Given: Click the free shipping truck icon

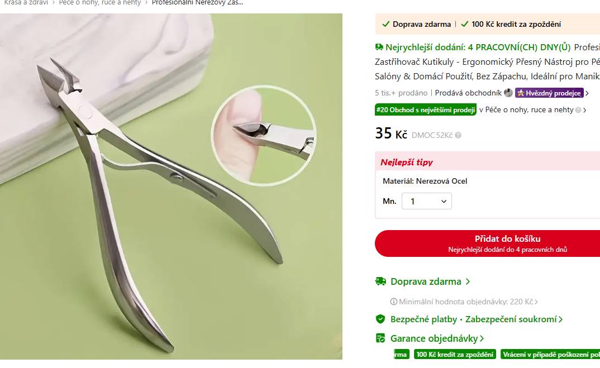Looking at the screenshot, I should [380, 281].
